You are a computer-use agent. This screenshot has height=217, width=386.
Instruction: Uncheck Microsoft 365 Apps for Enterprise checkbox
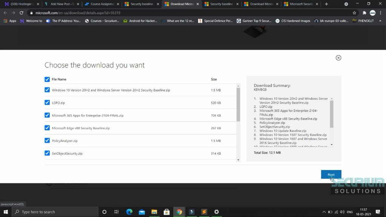pyautogui.click(x=47, y=115)
